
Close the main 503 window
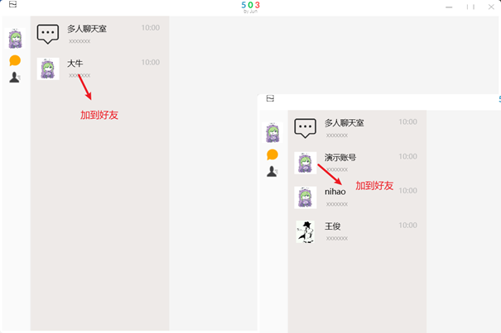(491, 7)
